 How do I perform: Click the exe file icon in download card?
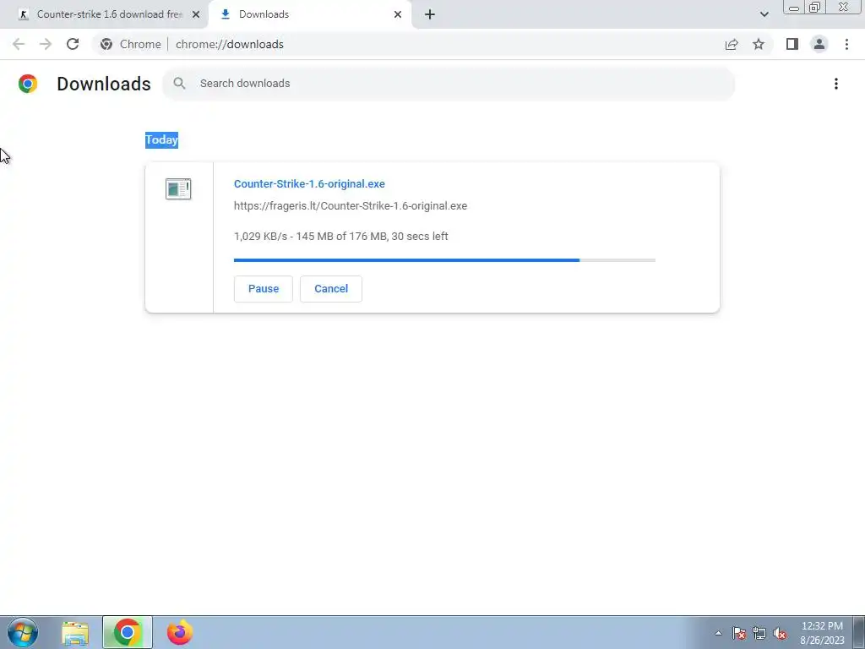pos(178,188)
